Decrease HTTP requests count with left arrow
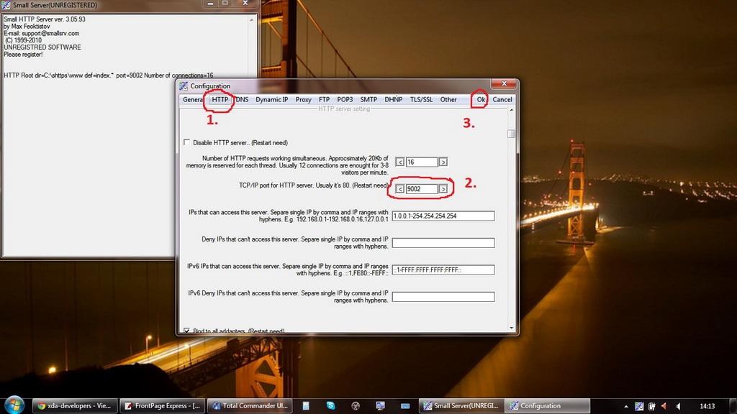The height and width of the screenshot is (414, 737). [399, 162]
